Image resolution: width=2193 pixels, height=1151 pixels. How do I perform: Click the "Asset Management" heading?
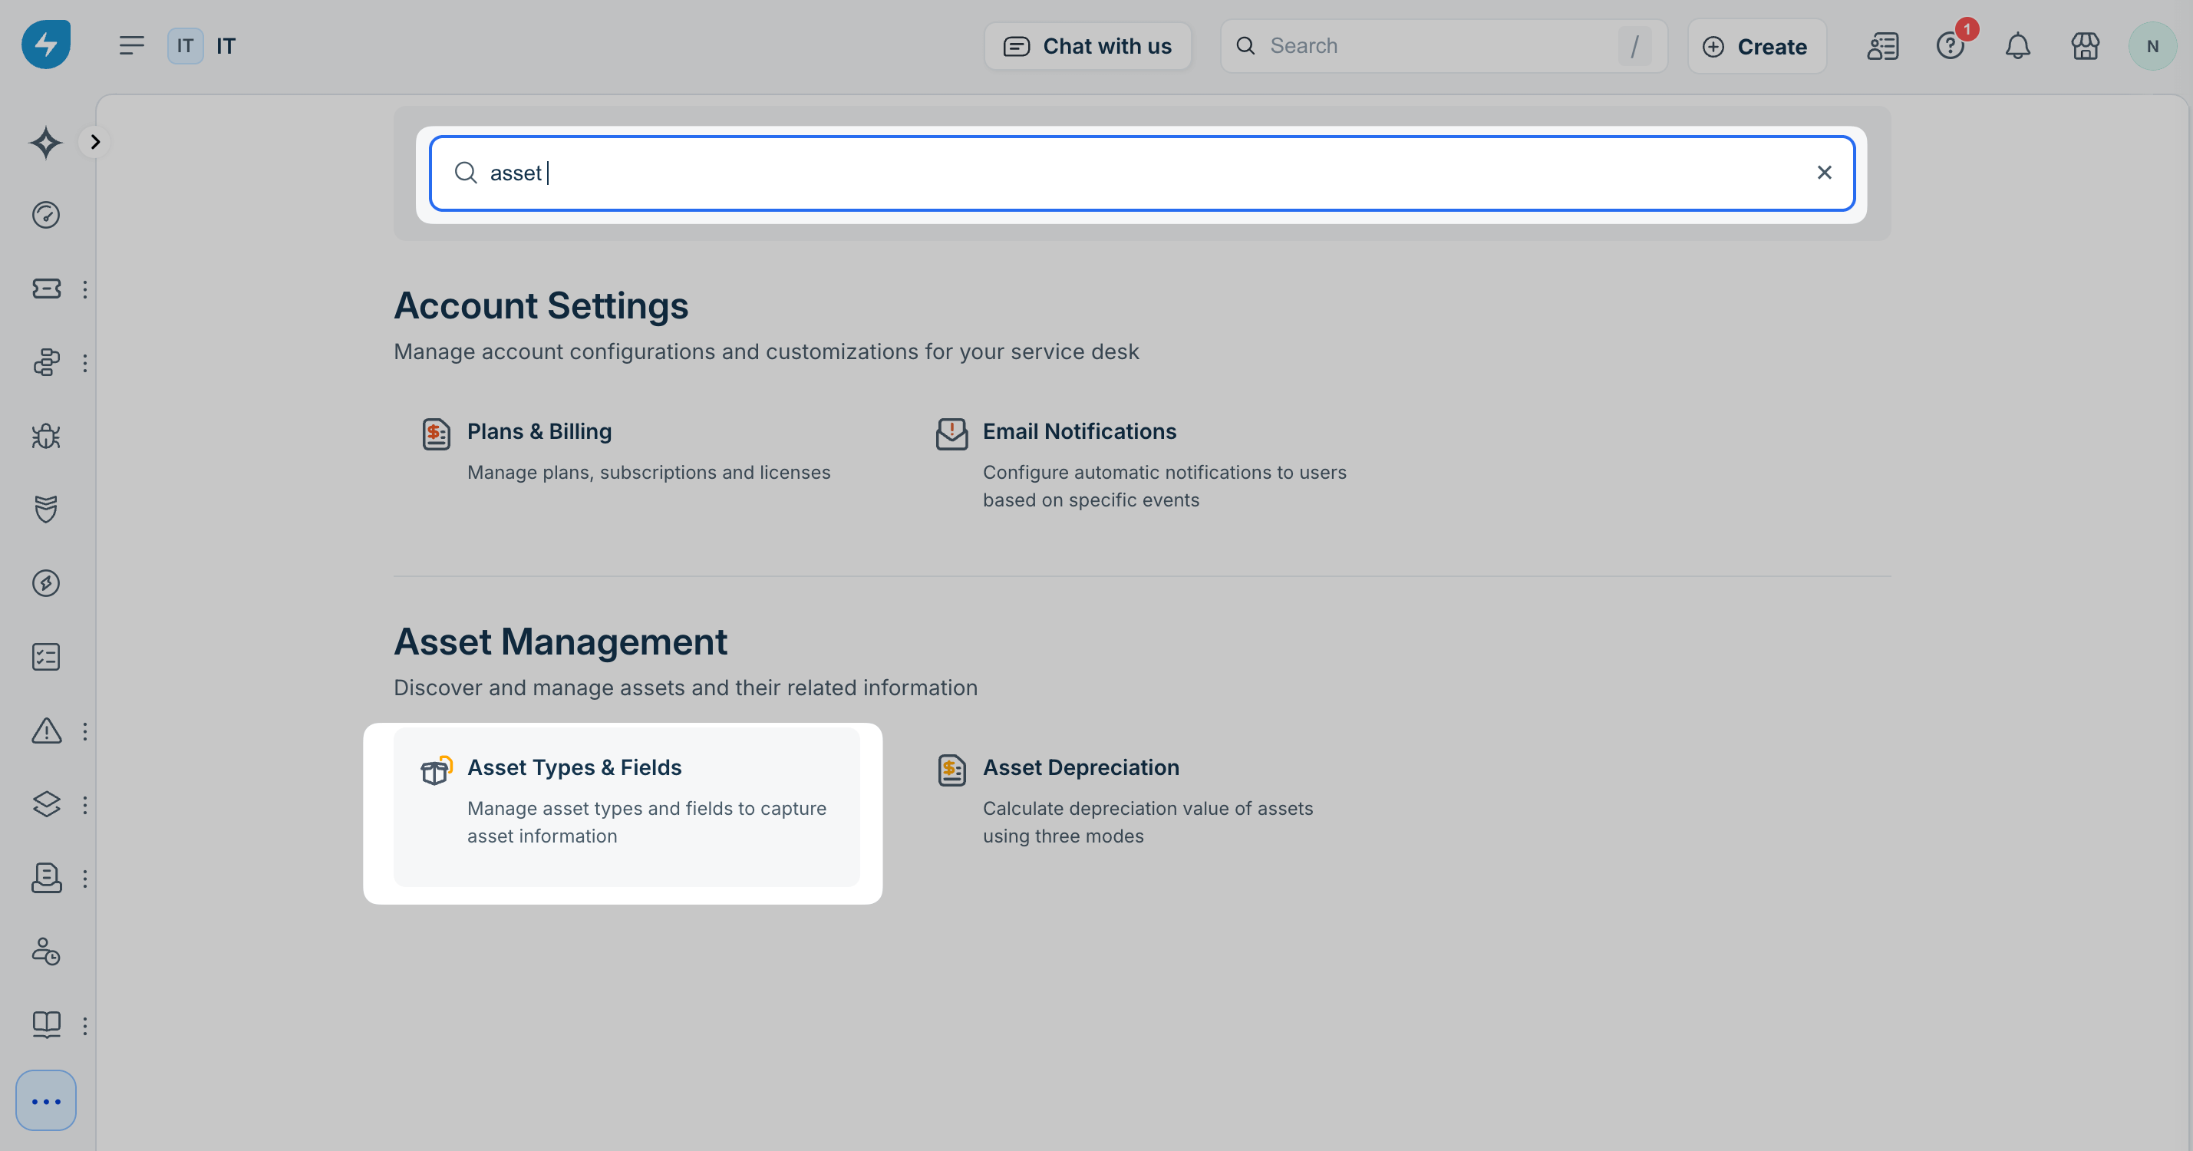click(560, 642)
